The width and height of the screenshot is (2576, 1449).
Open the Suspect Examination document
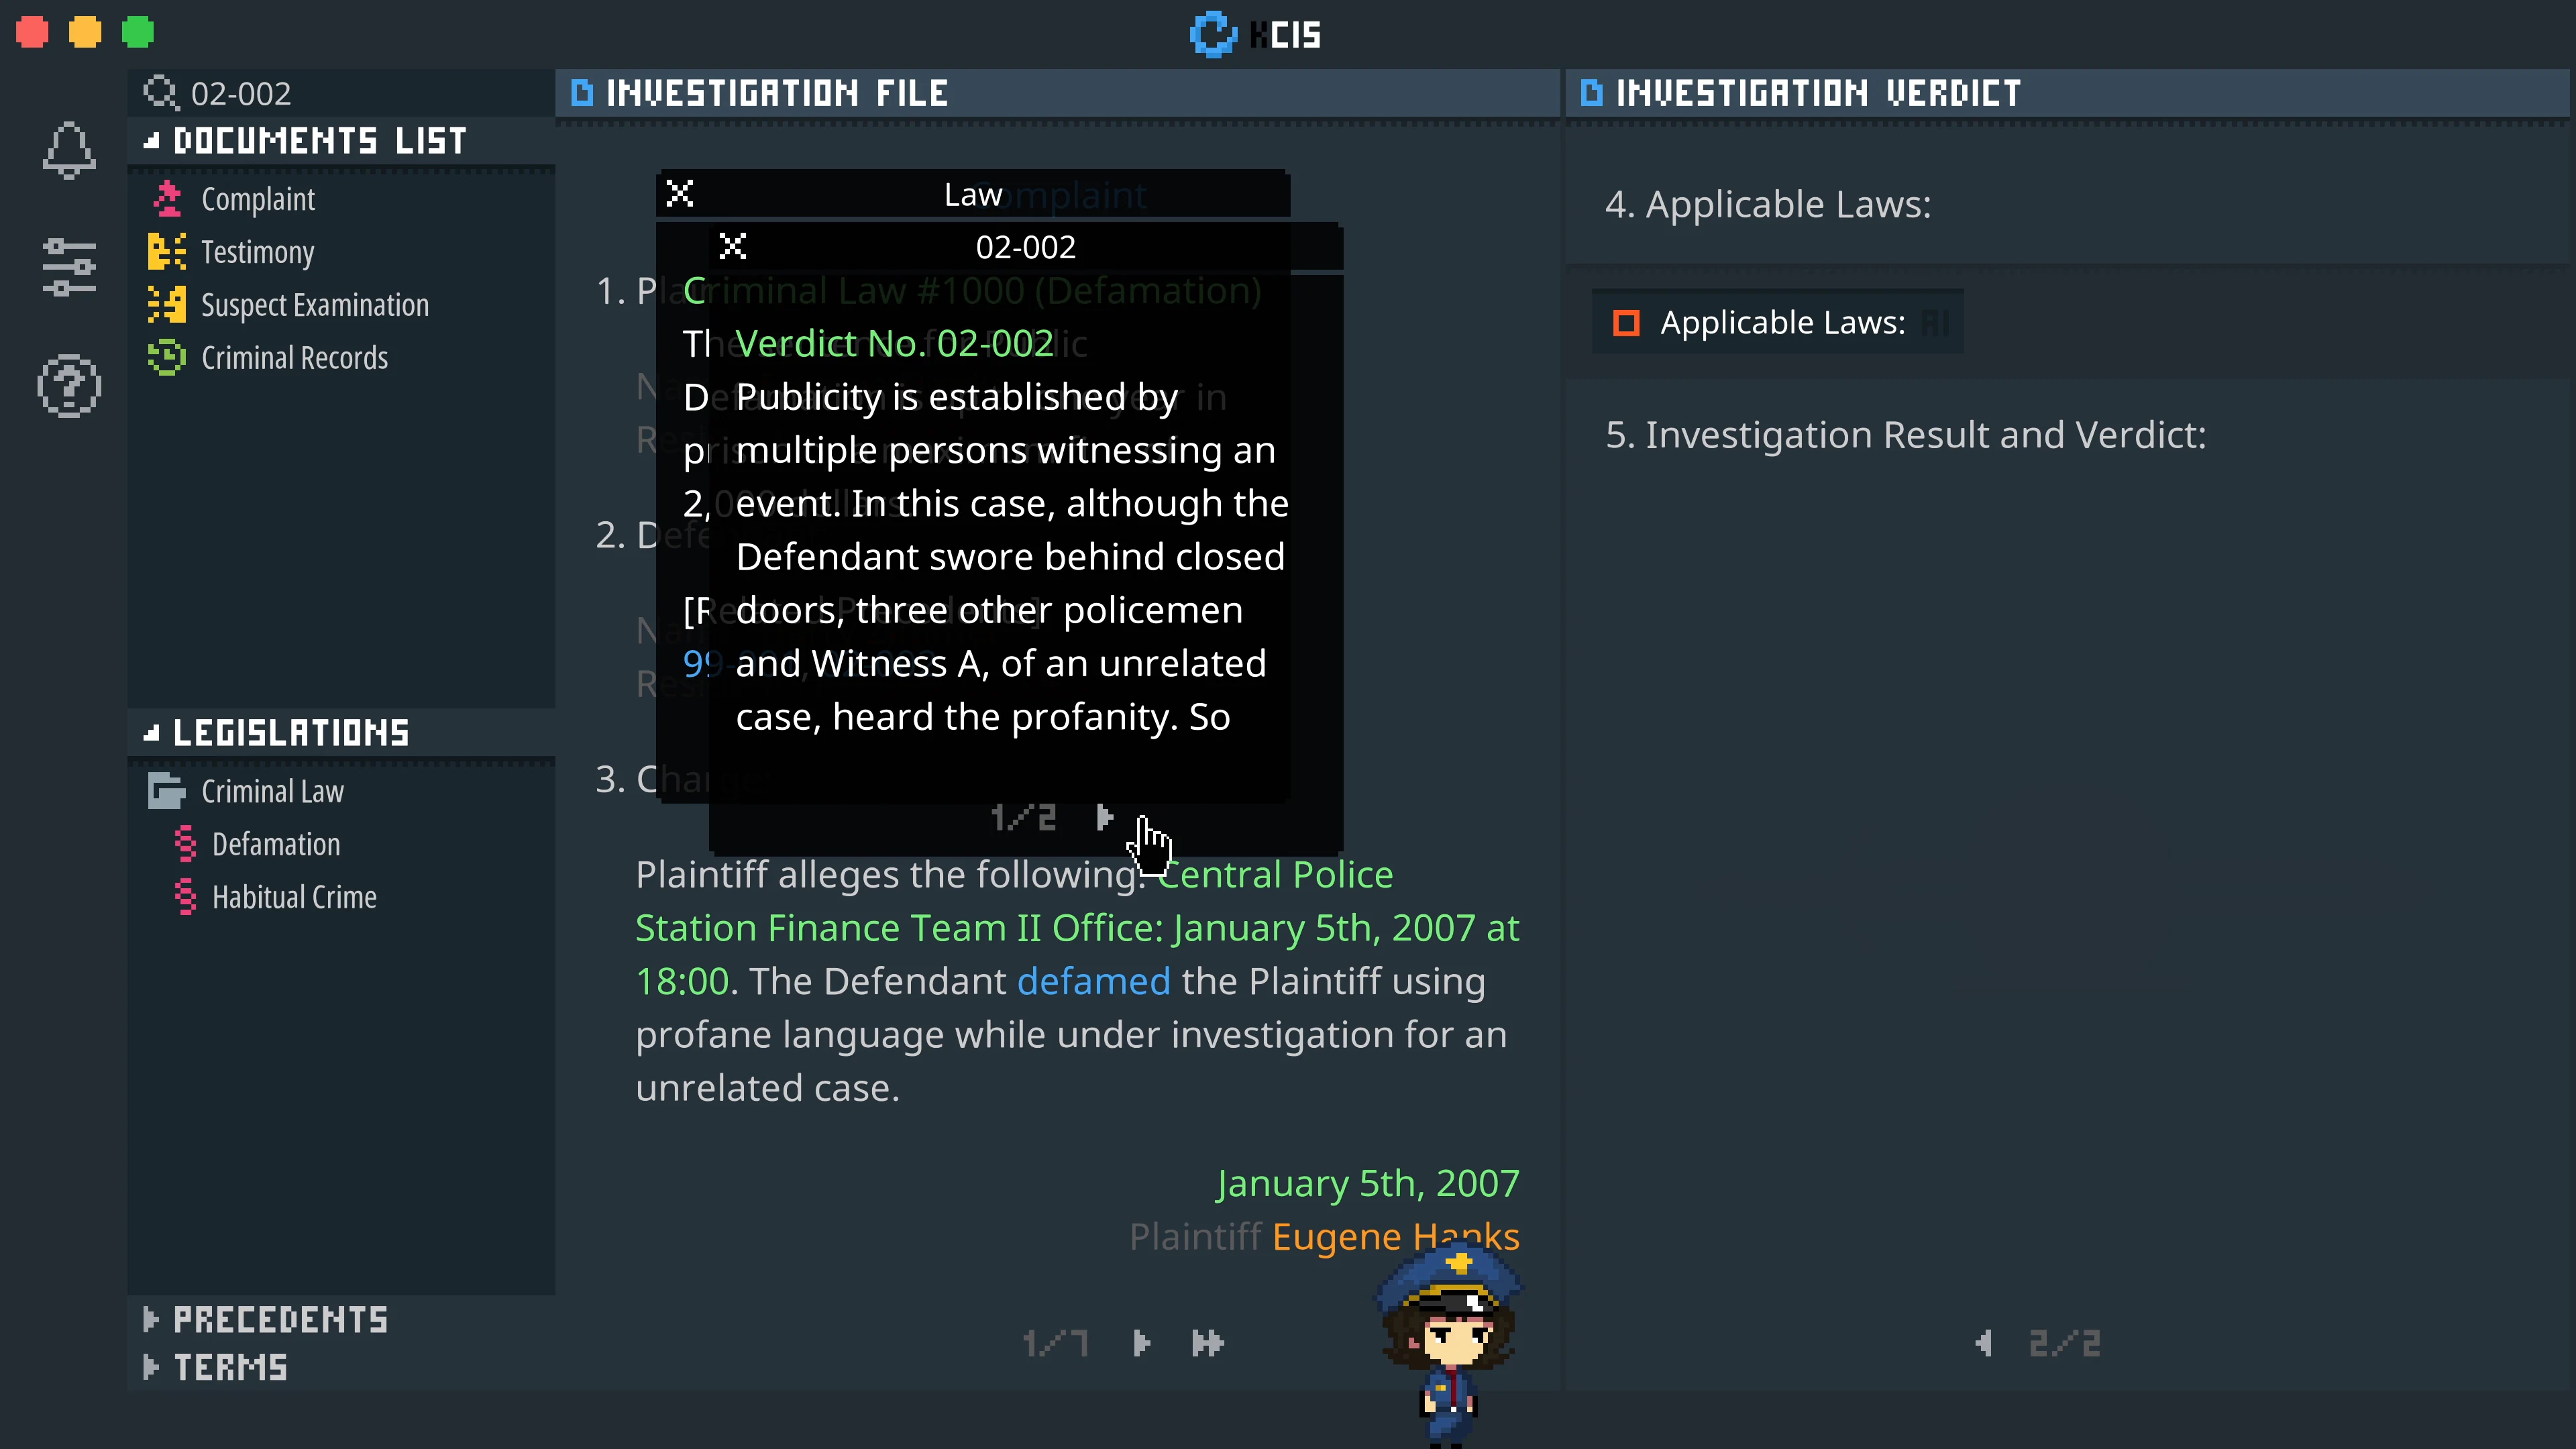(x=315, y=305)
